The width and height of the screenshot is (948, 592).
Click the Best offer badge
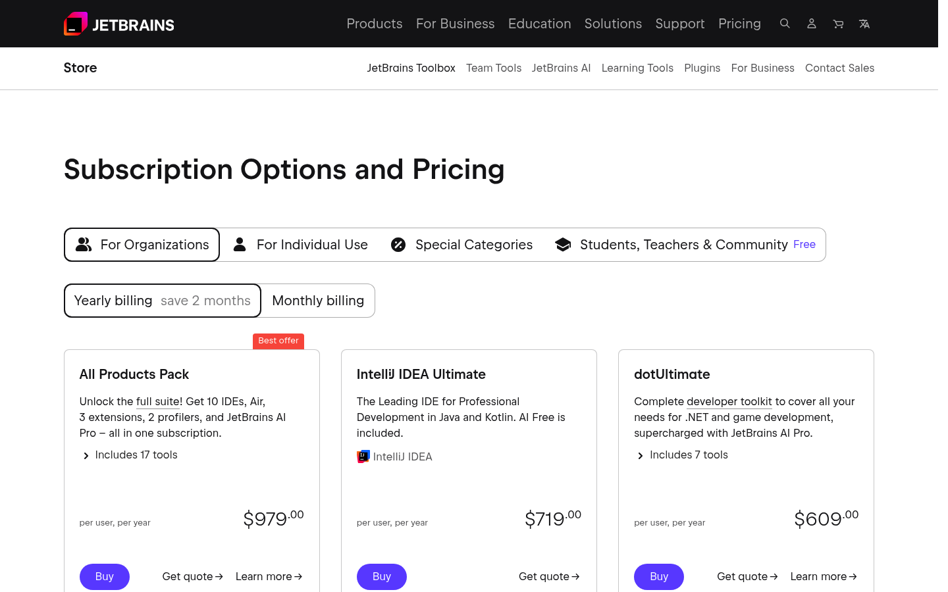[278, 341]
